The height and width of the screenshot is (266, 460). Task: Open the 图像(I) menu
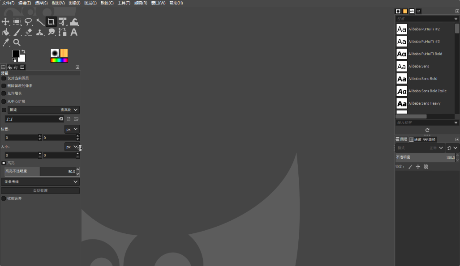tap(74, 3)
